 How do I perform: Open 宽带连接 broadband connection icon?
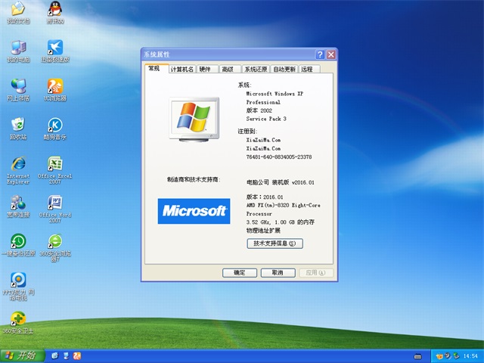click(17, 203)
